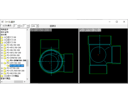Click the bold PO-DRW150-200 subfolder icon
Screen dimensions: 128x103
point(8,61)
